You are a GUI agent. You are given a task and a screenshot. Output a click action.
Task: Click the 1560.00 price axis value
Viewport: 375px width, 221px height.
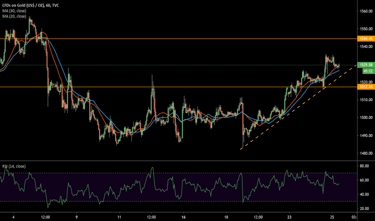pyautogui.click(x=366, y=11)
